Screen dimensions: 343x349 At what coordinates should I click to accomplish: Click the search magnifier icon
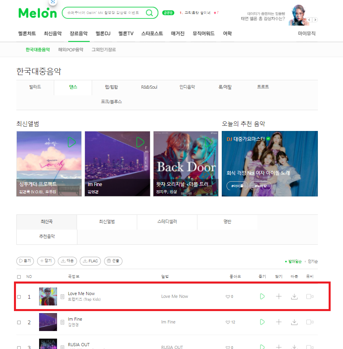click(x=150, y=13)
